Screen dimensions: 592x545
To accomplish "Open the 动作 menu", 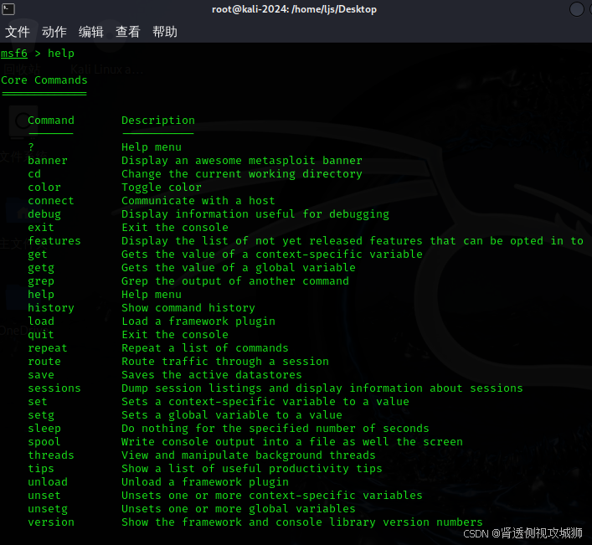I will coord(54,32).
